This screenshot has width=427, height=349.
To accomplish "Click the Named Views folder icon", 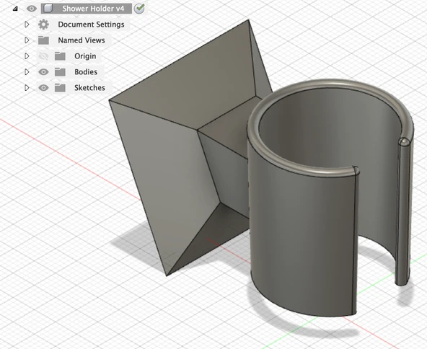I will click(43, 40).
